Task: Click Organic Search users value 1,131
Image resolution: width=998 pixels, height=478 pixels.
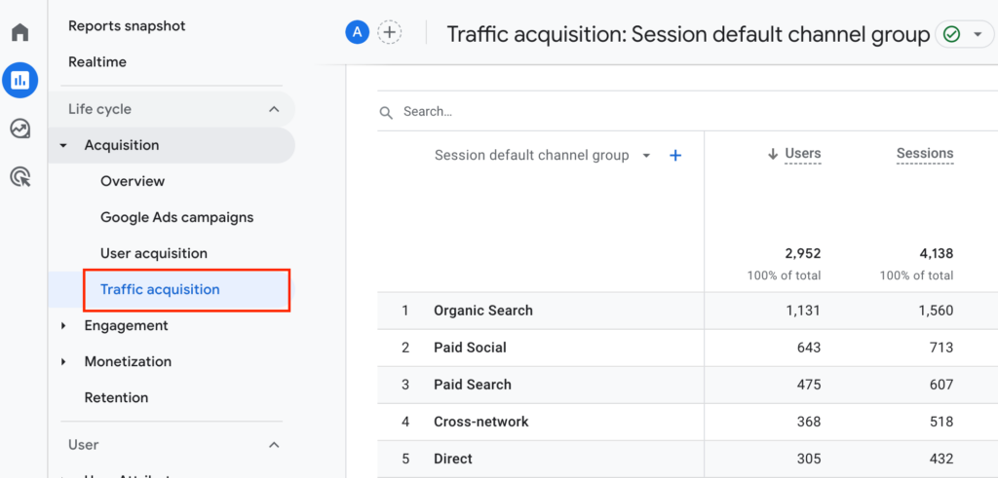Action: click(x=803, y=311)
